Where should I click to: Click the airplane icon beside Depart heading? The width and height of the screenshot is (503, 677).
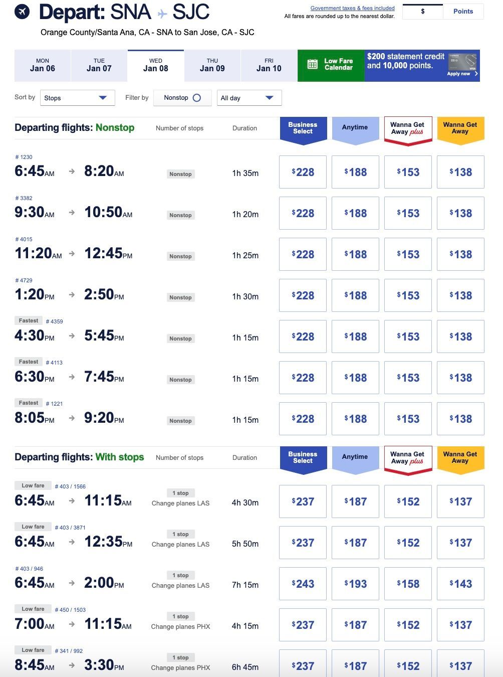pyautogui.click(x=22, y=11)
